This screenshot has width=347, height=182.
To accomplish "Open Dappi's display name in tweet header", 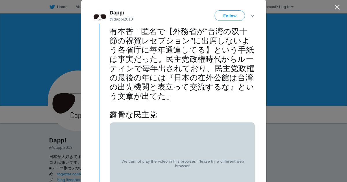I will [117, 13].
